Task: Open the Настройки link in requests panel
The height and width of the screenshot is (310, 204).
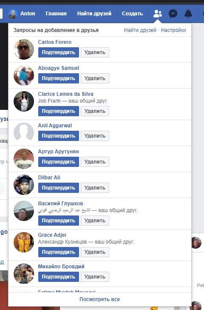Action: pyautogui.click(x=173, y=30)
